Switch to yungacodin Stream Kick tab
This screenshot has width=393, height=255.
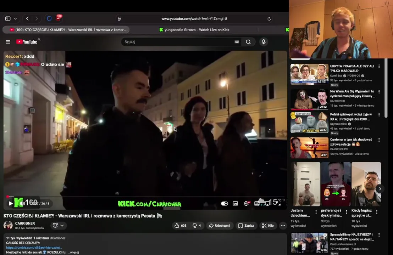[194, 29]
